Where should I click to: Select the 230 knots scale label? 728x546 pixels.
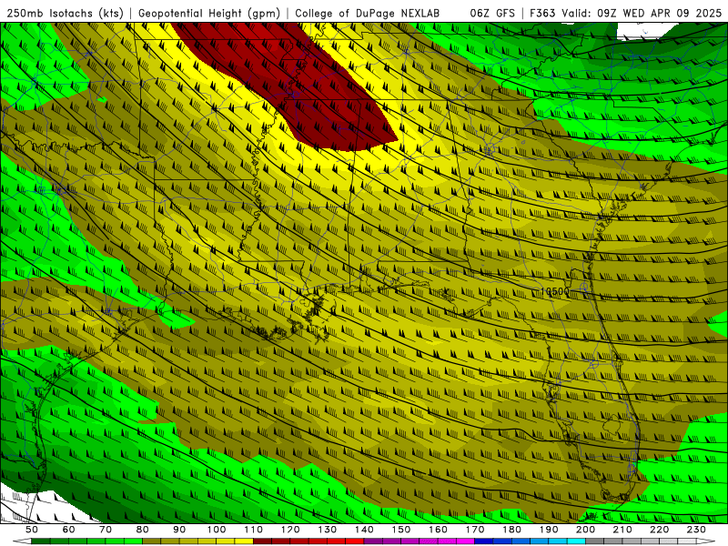pyautogui.click(x=697, y=530)
